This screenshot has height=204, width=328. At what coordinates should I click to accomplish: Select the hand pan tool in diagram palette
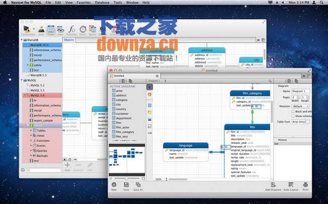tap(150, 95)
